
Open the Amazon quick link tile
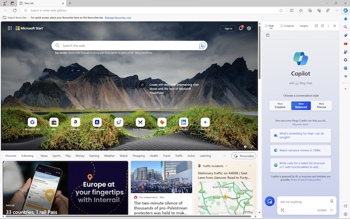click(76, 122)
